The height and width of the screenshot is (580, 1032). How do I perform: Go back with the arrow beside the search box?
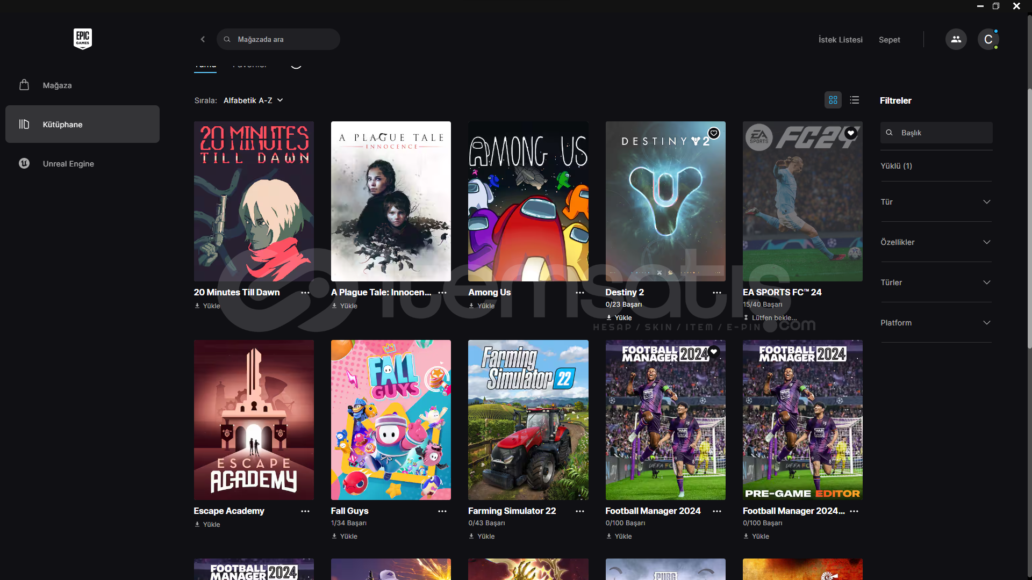pyautogui.click(x=203, y=39)
